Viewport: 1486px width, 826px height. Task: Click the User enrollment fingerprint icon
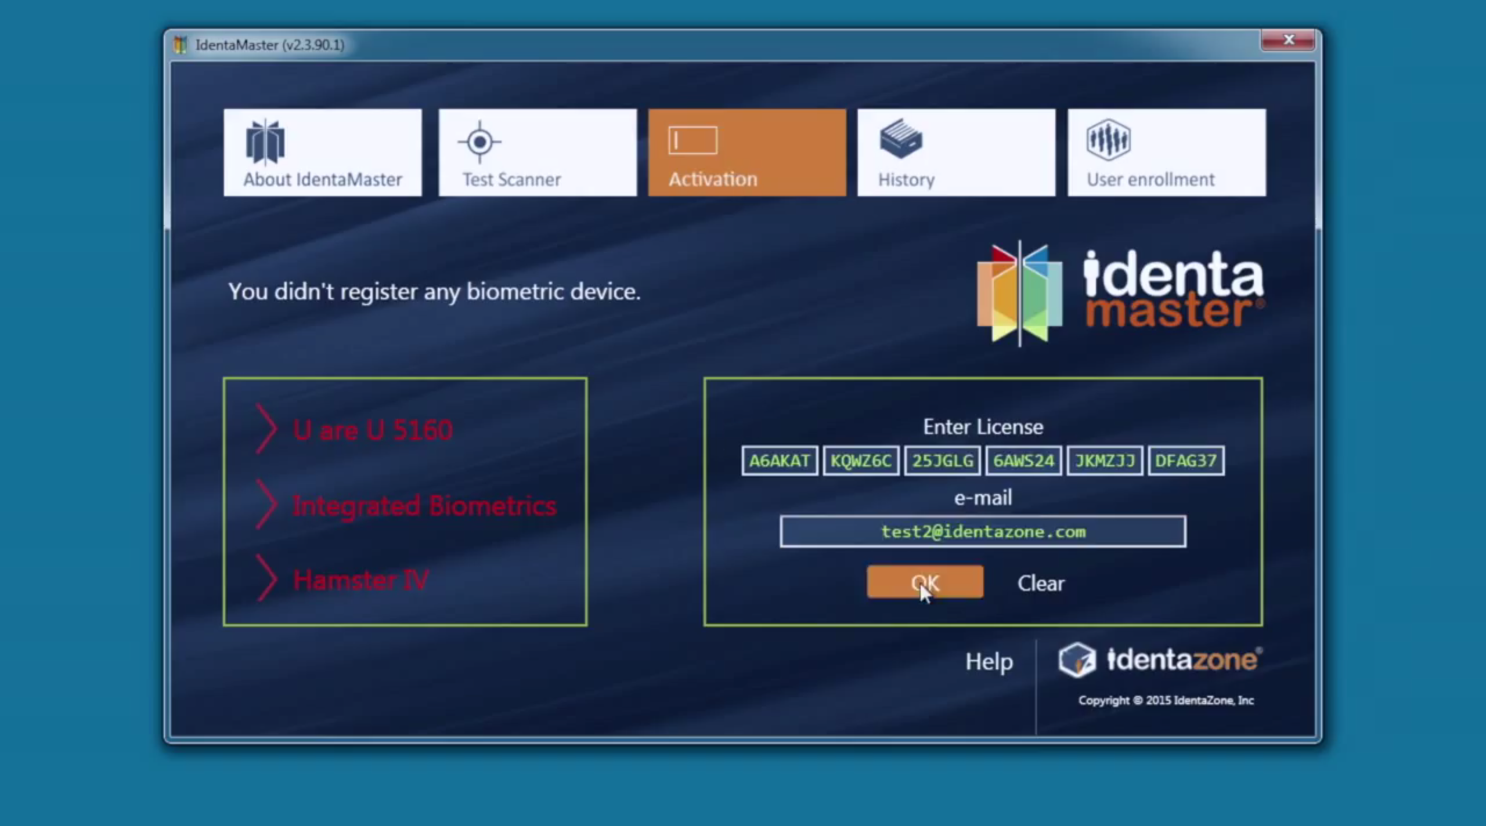pyautogui.click(x=1108, y=139)
